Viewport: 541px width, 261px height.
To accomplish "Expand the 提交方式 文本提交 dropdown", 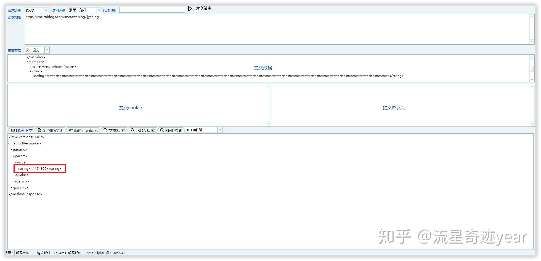I will click(47, 50).
